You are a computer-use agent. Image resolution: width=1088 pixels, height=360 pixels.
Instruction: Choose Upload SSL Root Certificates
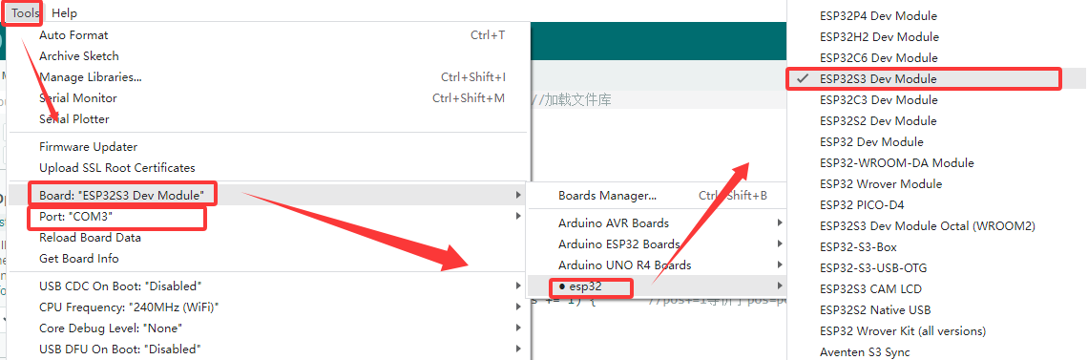click(268, 168)
